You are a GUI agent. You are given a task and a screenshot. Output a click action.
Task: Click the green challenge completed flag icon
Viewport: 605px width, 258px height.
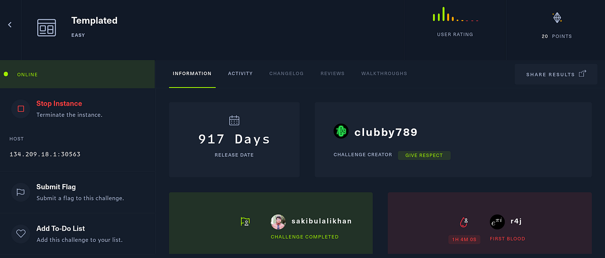[x=245, y=221]
